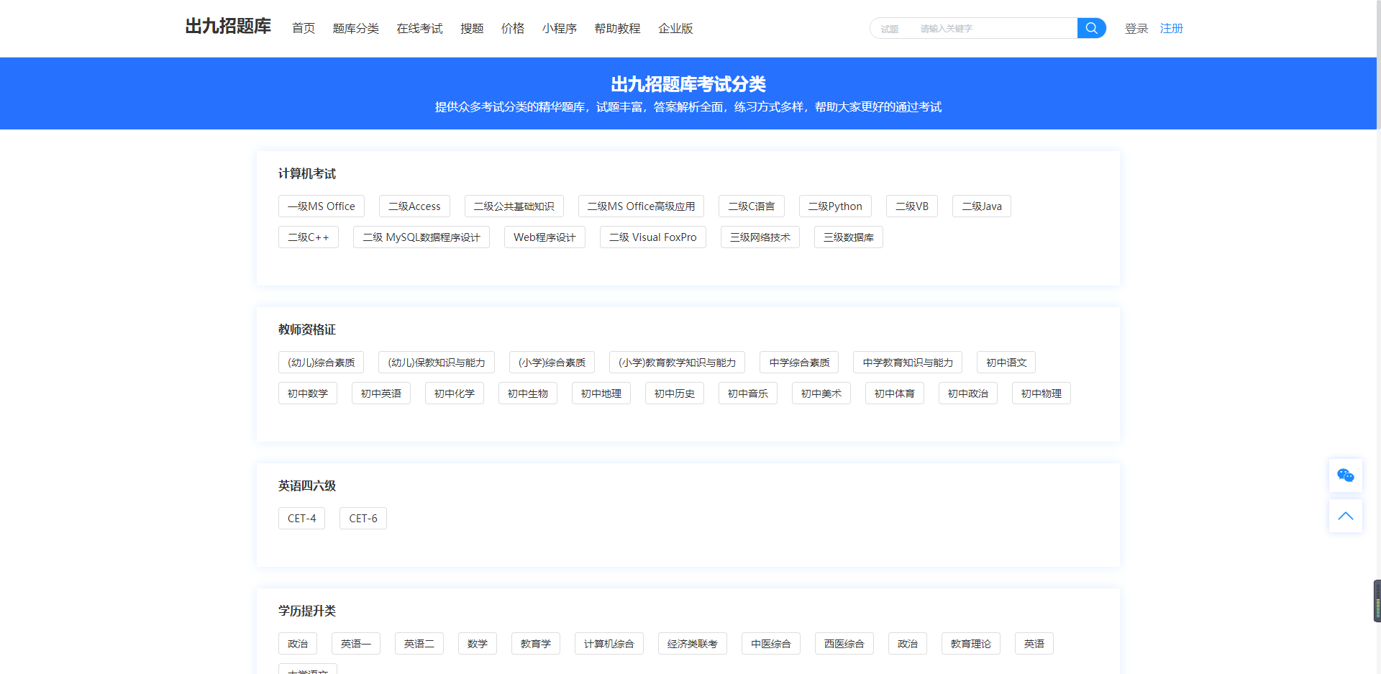Select the 教育学 category
1381x674 pixels.
(x=536, y=644)
